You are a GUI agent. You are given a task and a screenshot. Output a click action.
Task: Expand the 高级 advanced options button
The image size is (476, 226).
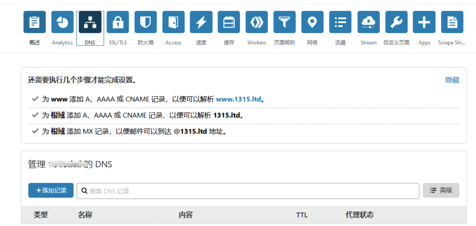coord(441,190)
